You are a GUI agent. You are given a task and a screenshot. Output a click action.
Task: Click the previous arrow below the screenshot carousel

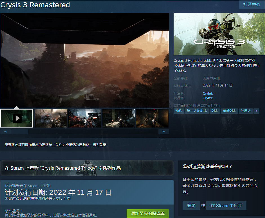coord(5,131)
